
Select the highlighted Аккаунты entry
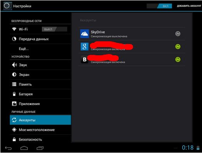pyautogui.click(x=40, y=120)
